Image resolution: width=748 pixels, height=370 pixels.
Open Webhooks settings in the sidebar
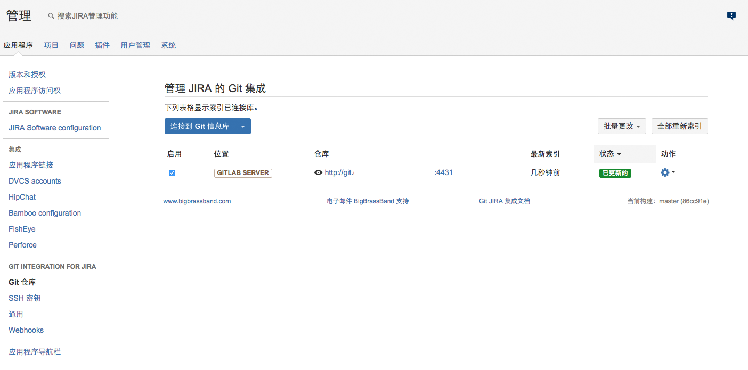click(26, 330)
